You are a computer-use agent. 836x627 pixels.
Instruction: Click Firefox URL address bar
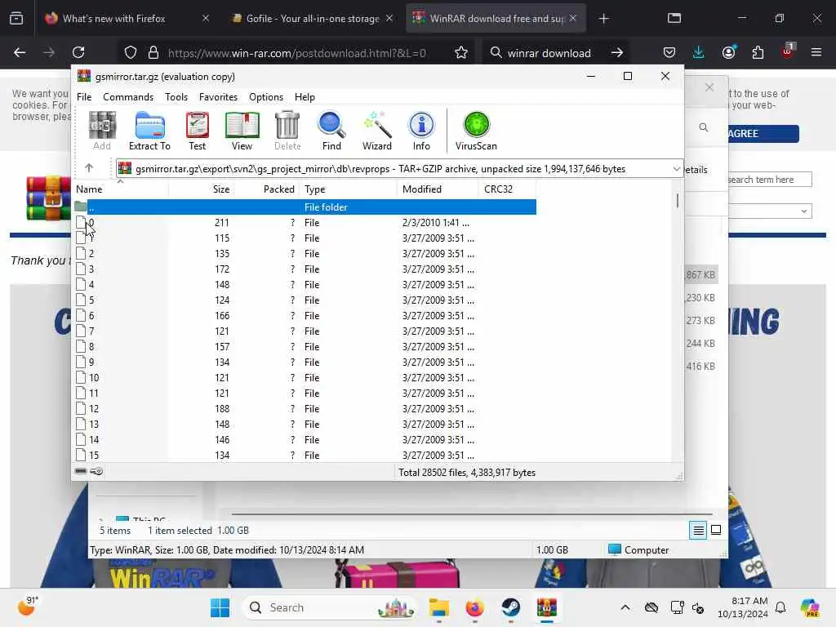(296, 53)
